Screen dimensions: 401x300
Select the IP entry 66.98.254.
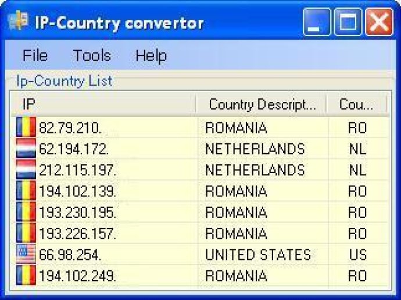[70, 255]
